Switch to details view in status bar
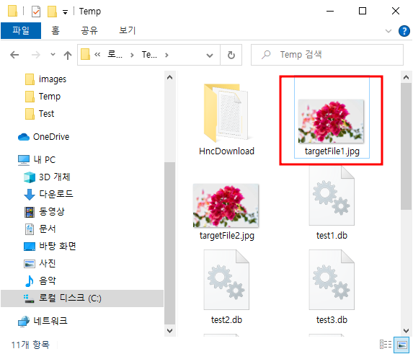 click(386, 345)
